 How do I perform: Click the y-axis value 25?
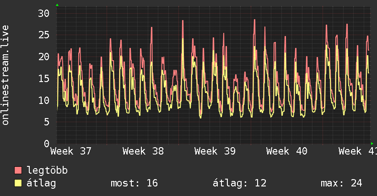[x=44, y=35]
